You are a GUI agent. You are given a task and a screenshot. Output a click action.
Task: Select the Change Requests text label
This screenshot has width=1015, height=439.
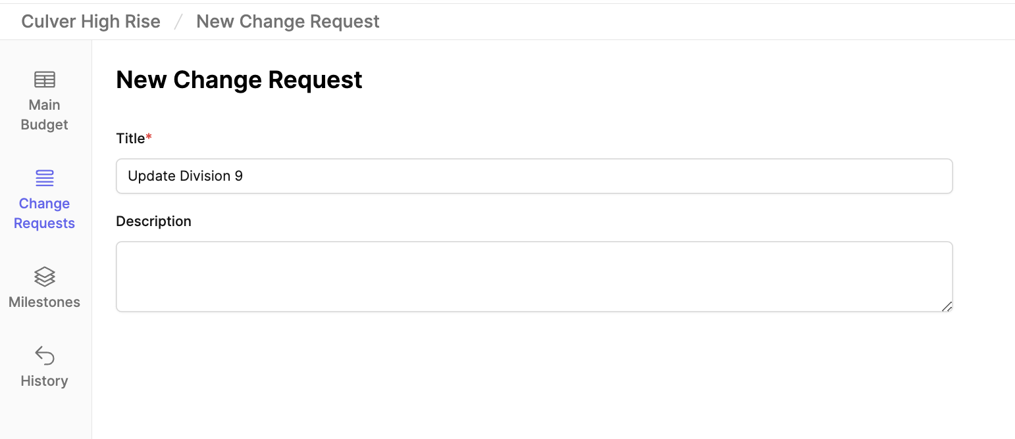pyautogui.click(x=44, y=214)
